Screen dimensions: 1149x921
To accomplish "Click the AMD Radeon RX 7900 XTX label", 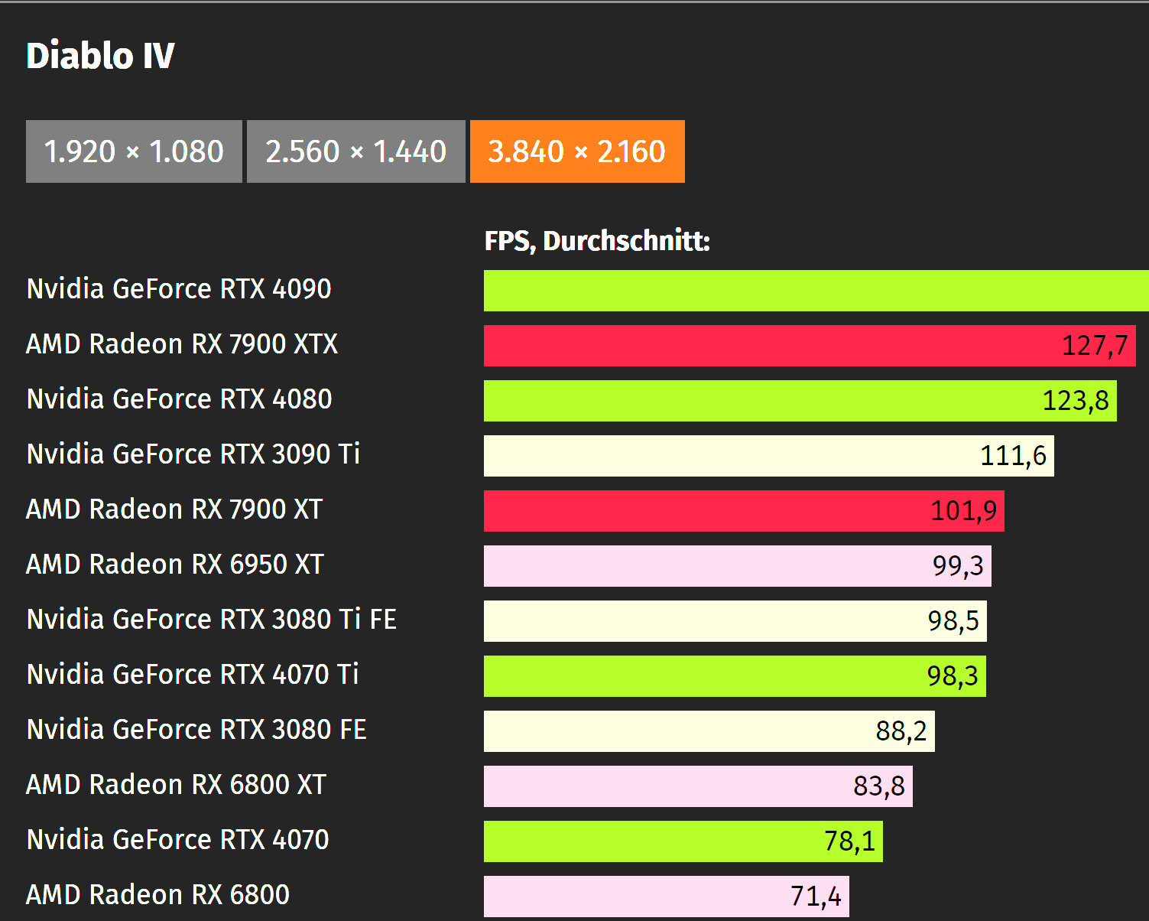I will [182, 344].
